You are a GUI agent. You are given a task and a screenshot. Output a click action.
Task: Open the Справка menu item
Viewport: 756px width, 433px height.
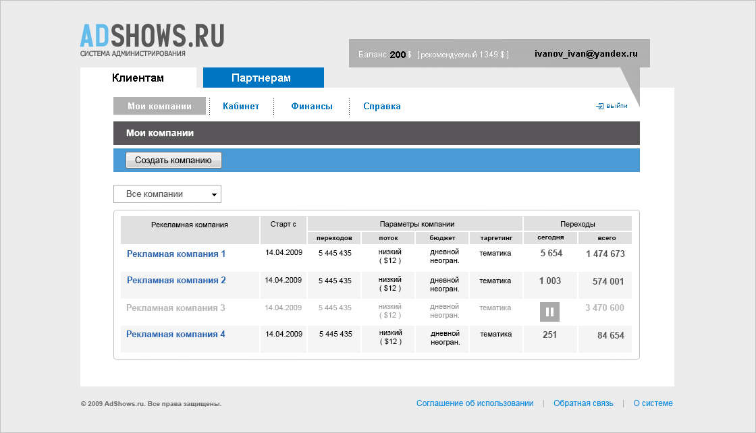click(382, 106)
